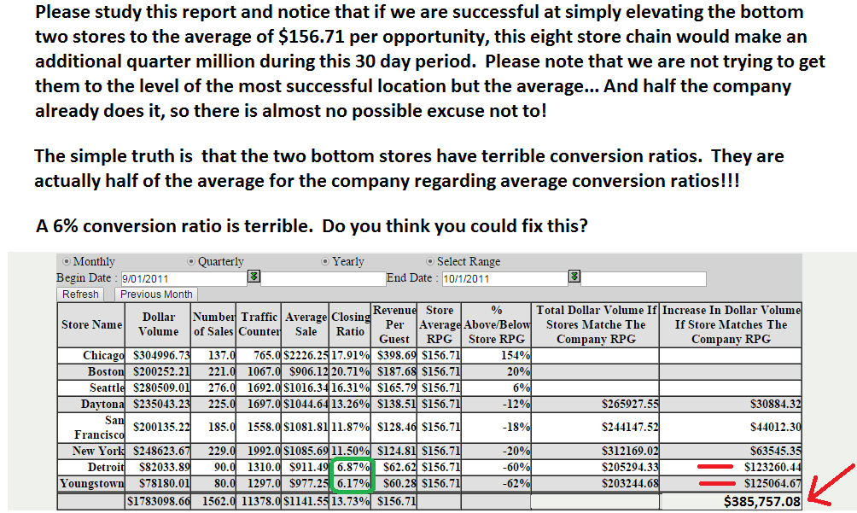Select Youngstown's closing ratio 6.17%
Image resolution: width=857 pixels, height=513 pixels.
[x=350, y=484]
